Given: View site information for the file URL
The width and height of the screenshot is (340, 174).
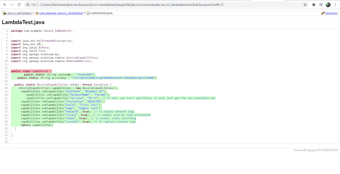Looking at the screenshot, I should coord(28,5).
